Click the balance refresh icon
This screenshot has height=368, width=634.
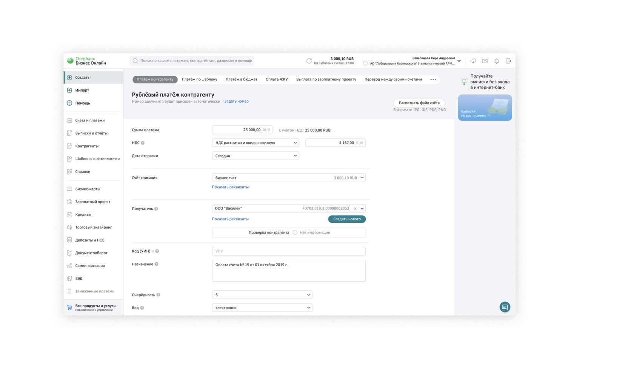309,61
